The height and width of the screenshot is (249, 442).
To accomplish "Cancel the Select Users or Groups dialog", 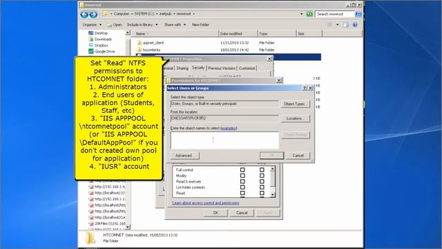I will pyautogui.click(x=298, y=156).
